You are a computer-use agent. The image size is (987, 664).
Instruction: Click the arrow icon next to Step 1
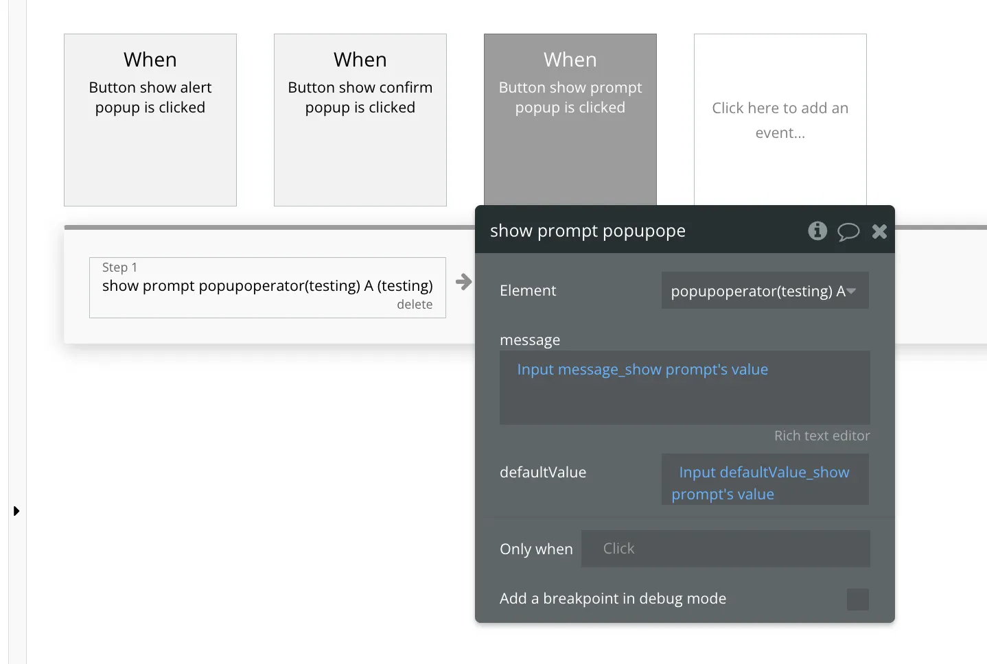(464, 282)
